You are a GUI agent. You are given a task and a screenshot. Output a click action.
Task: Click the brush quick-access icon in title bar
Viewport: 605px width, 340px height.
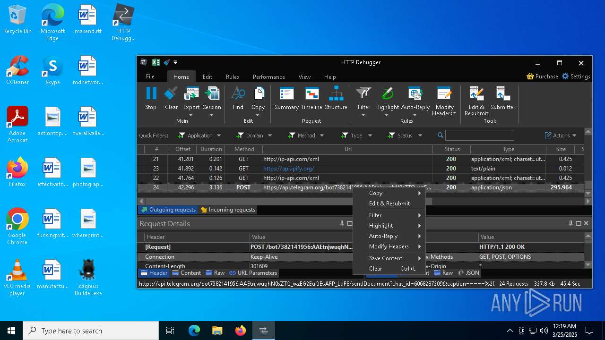pos(166,62)
